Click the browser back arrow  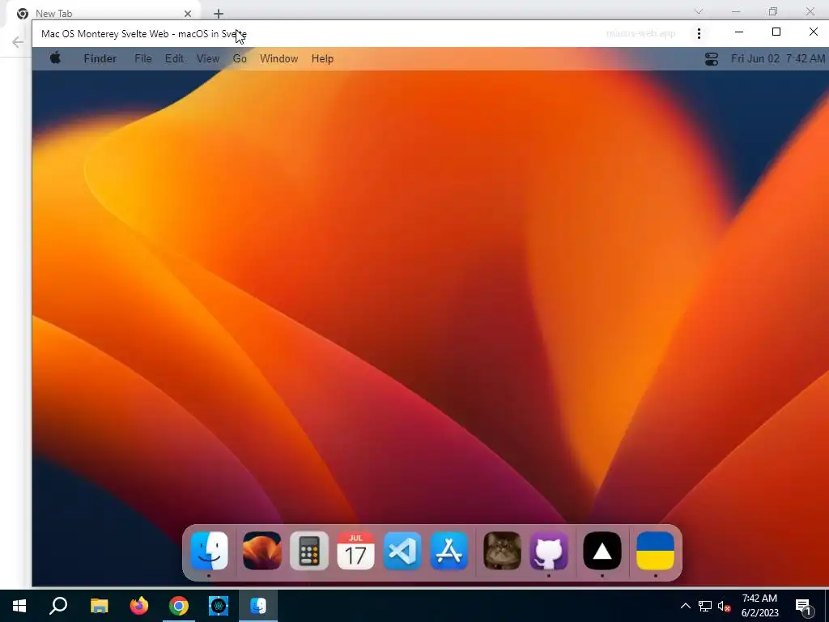[x=18, y=42]
